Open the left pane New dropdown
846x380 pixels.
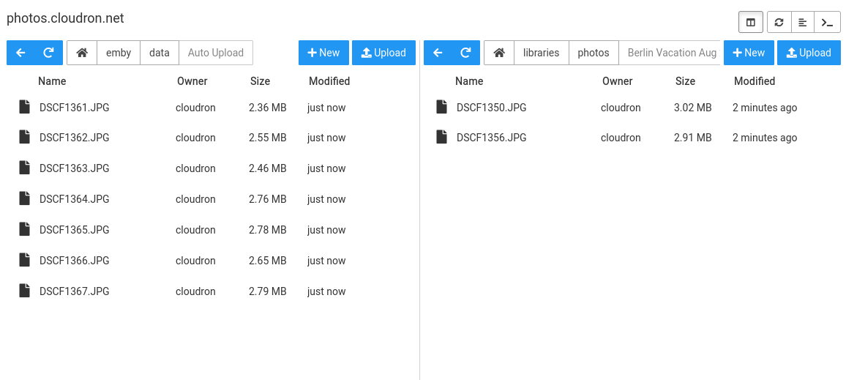323,53
